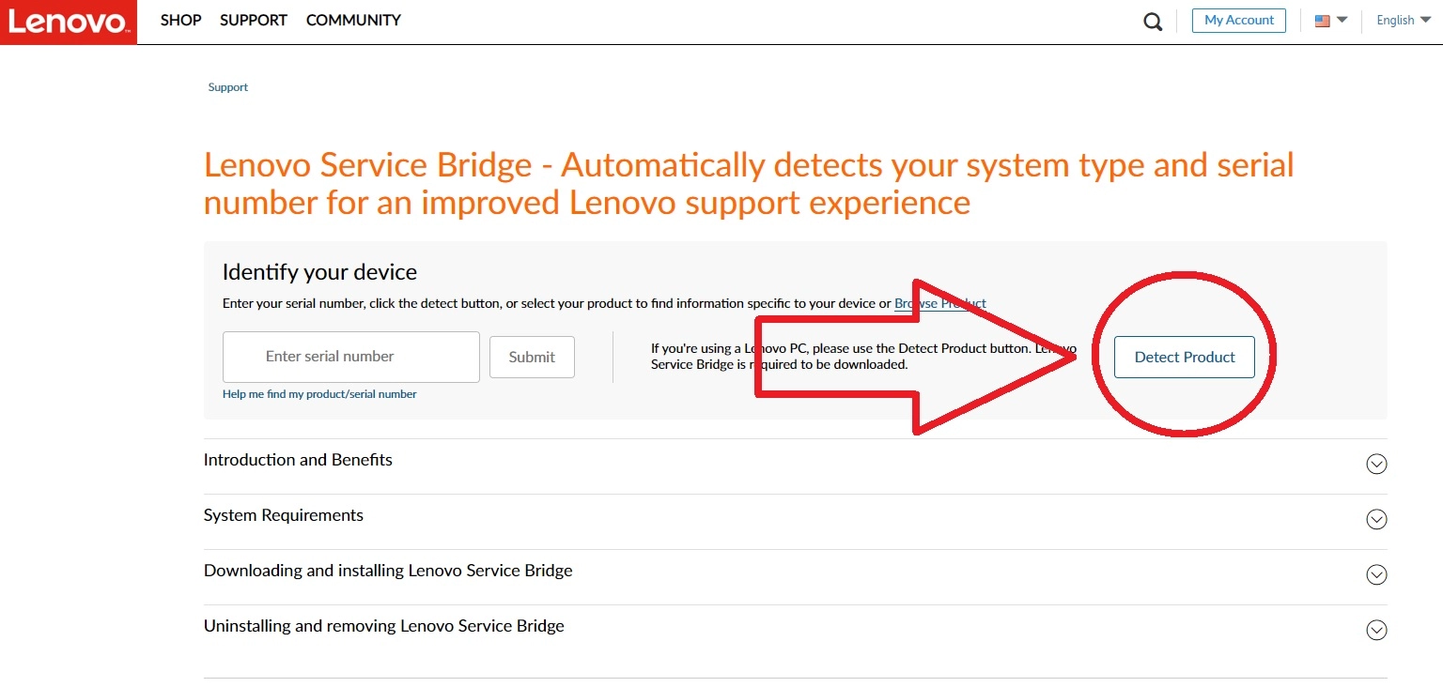Expand Downloading and installing Lenovo Service Bridge
Image resolution: width=1443 pixels, height=687 pixels.
pyautogui.click(x=795, y=575)
